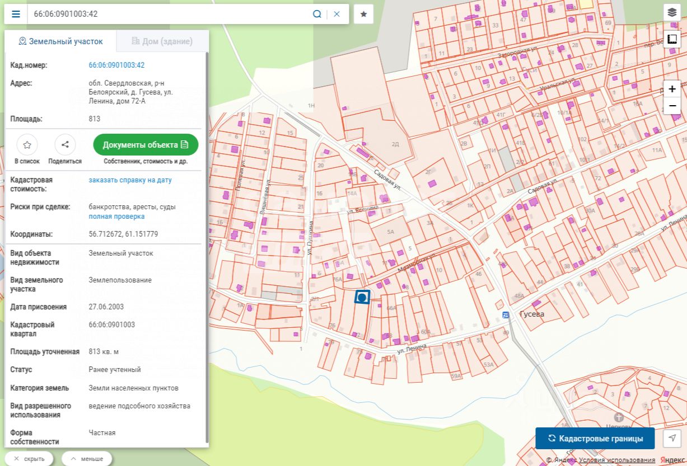Viewport: 687px width, 466px height.
Task: Open the заказать справку на дату link
Action: (130, 180)
